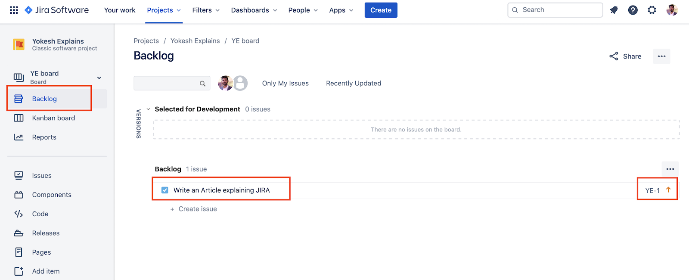Open the app switcher grid icon

14,10
